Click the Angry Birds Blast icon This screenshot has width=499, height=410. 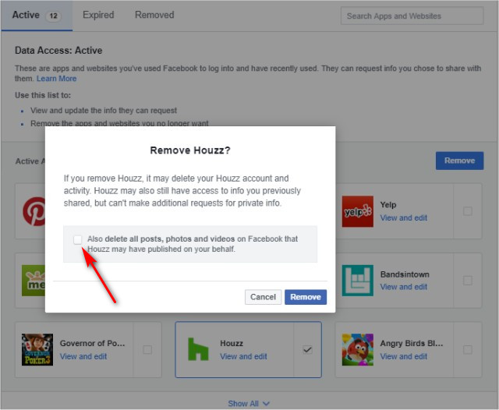tap(357, 349)
